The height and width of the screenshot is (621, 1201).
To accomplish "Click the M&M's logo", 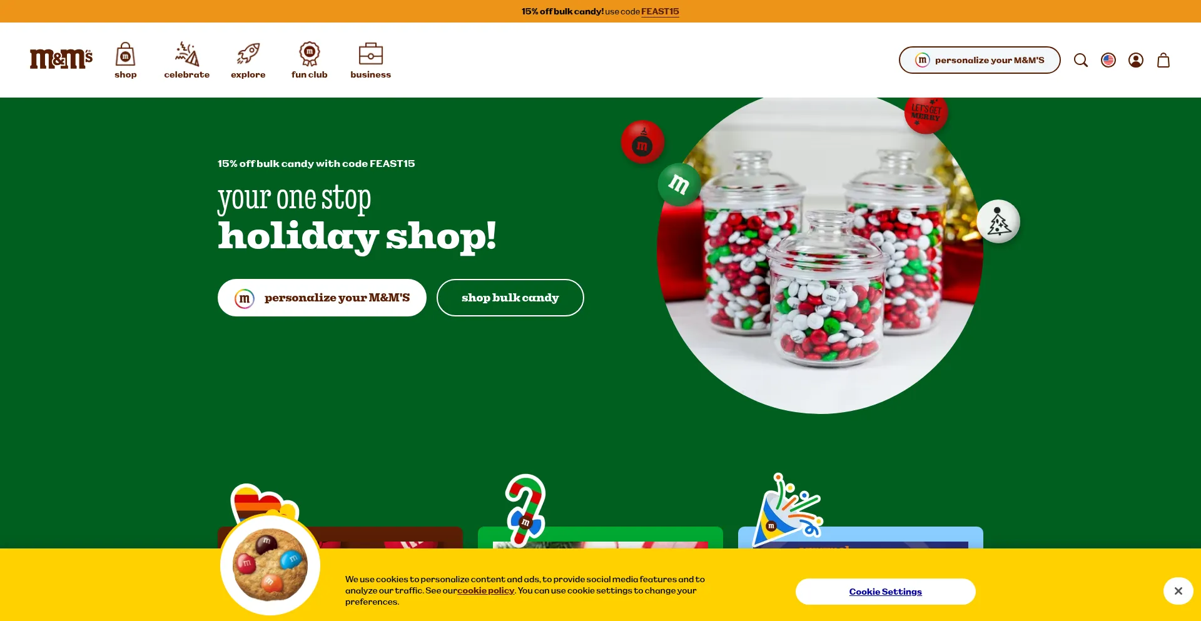I will 61,59.
